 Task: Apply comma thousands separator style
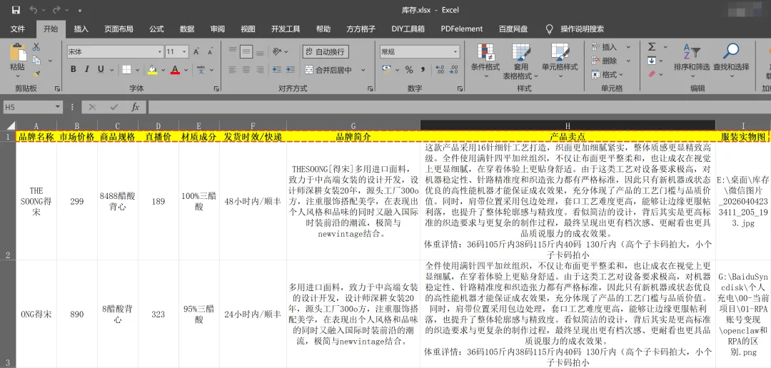coord(423,70)
